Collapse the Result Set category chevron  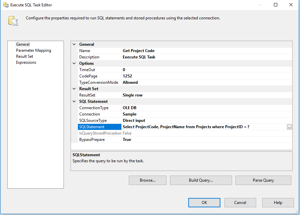click(x=74, y=88)
